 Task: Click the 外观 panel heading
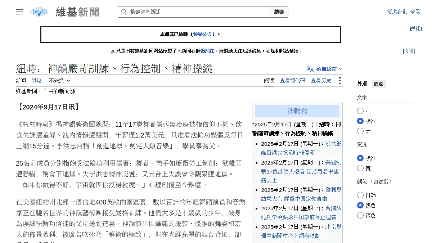(x=362, y=84)
